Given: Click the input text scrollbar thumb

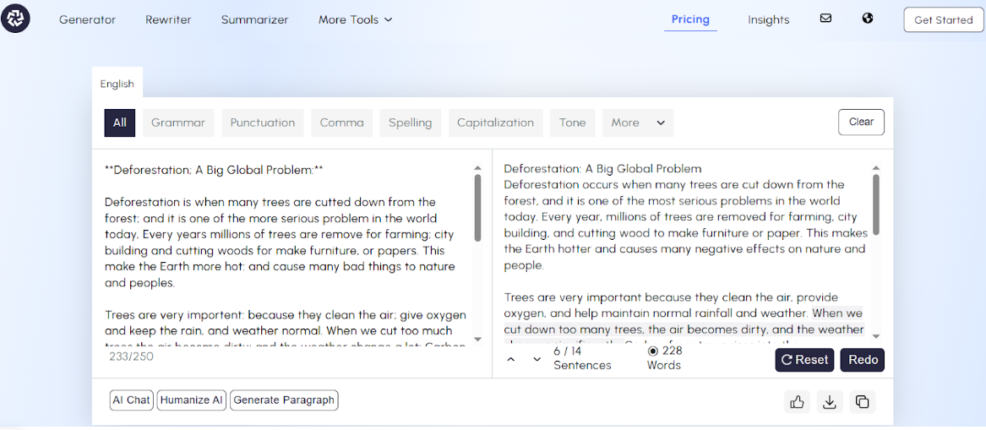Looking at the screenshot, I should pos(477,208).
